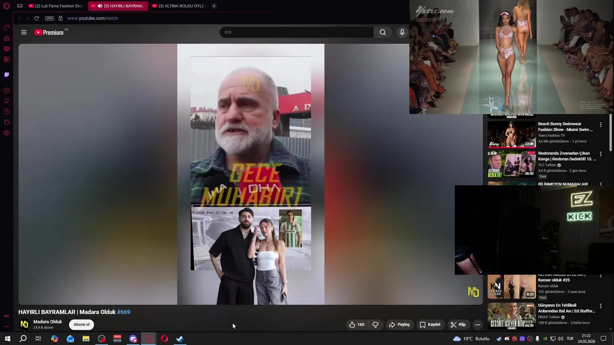Screen dimensions: 614x345
Task: Like the video with 165 likes
Action: [356, 324]
